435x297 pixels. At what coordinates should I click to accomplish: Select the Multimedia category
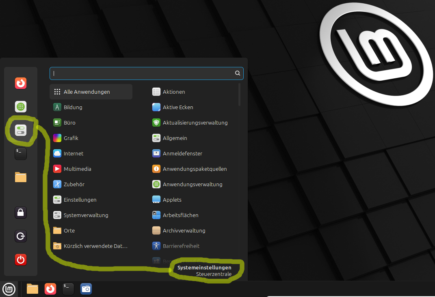click(91, 169)
